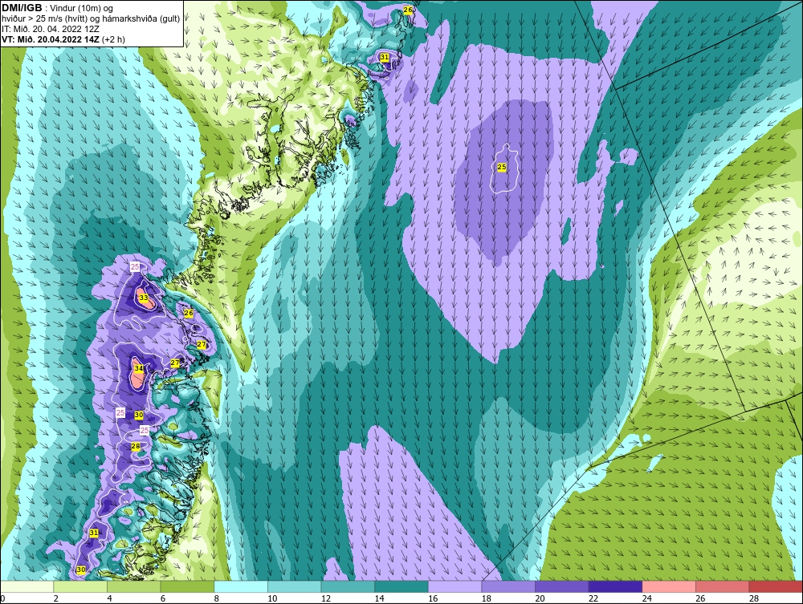Viewport: 803px width, 604px height.
Task: Select the lavender 16–18 legend swatch
Action: 454,586
